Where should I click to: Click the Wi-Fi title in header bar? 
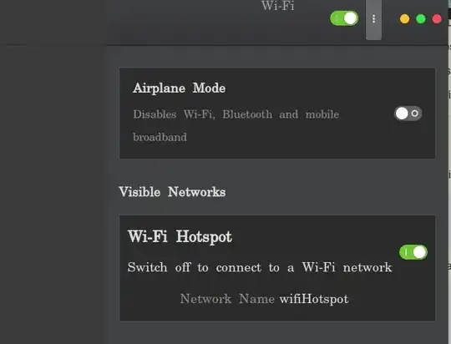click(x=278, y=6)
